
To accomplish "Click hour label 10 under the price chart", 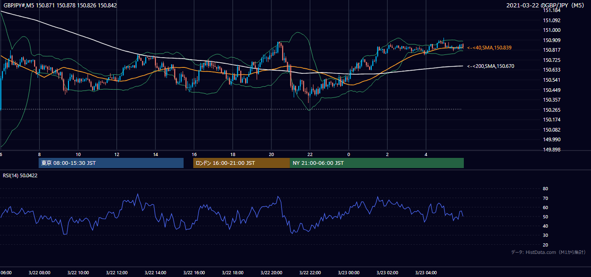I will (78, 155).
